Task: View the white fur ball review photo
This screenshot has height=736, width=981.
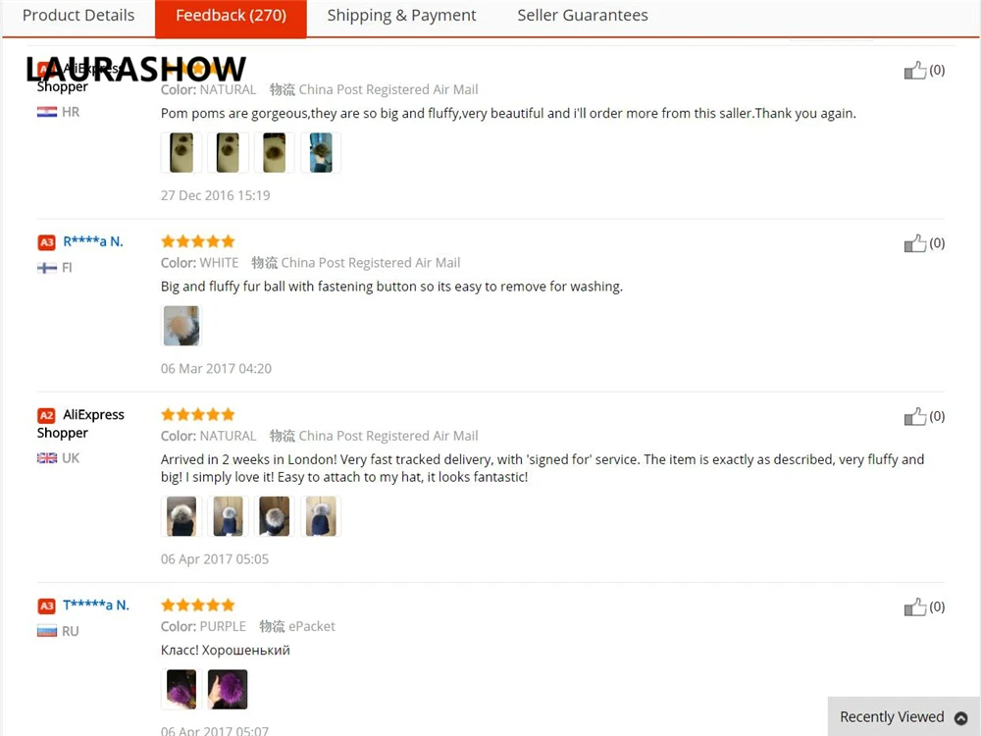Action: click(181, 326)
